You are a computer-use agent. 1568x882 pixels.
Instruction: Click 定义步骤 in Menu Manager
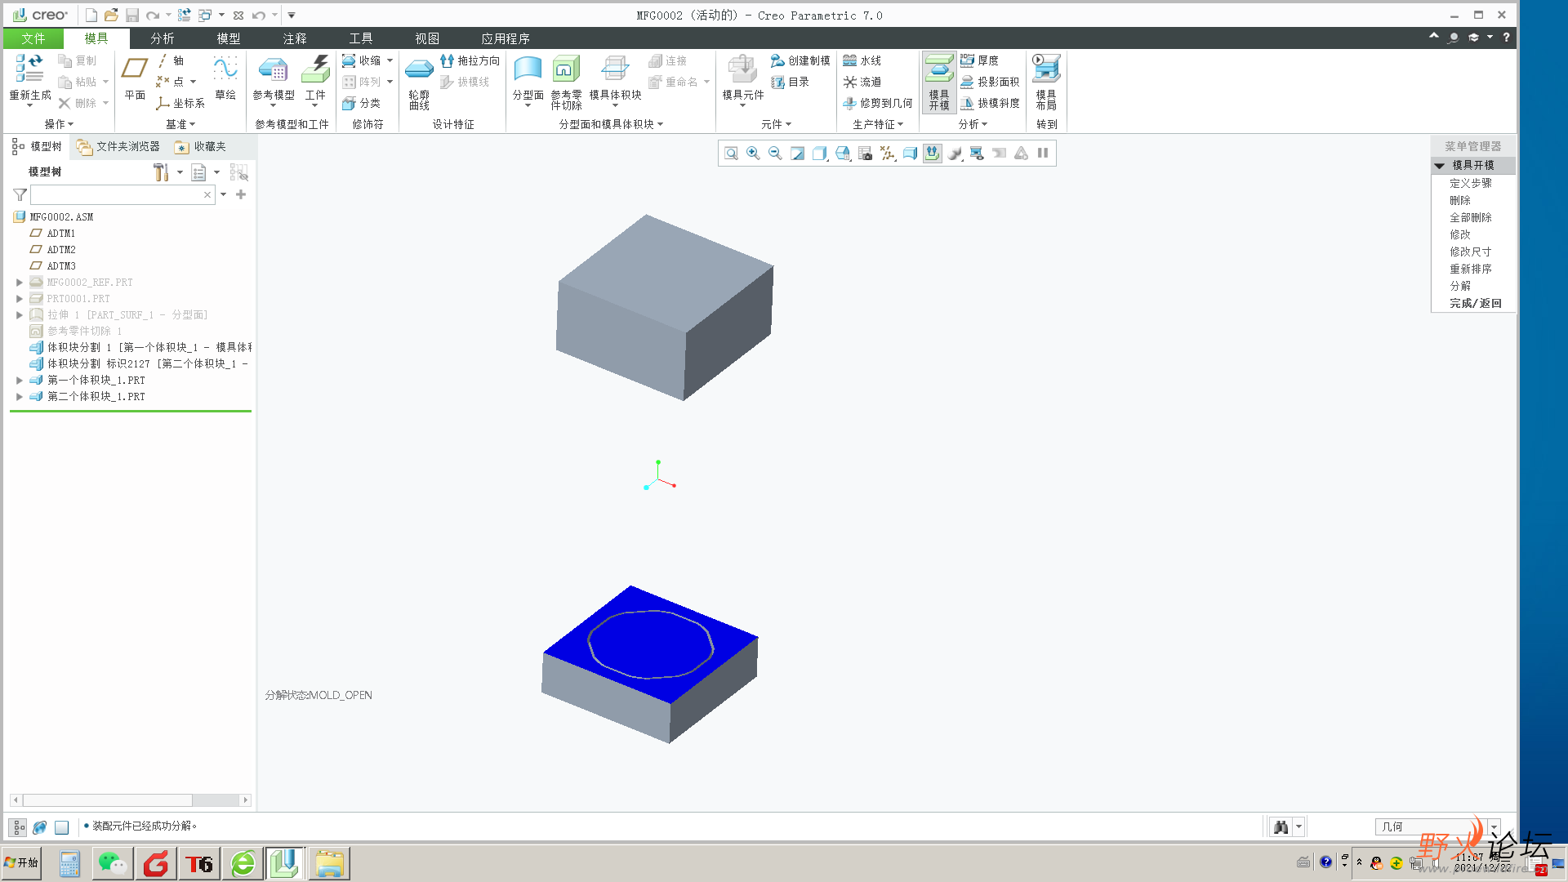click(x=1470, y=183)
